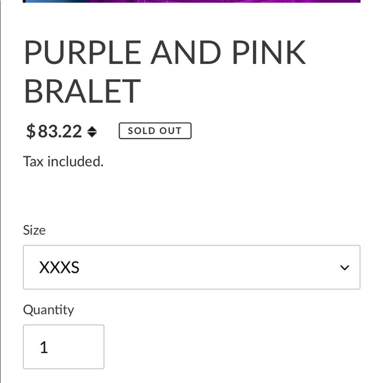Click the number 1 inside the quantity box
The width and height of the screenshot is (383, 383).
44,347
